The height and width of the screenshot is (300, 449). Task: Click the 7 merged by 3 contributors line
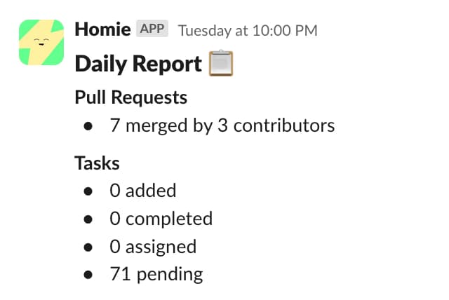coord(222,126)
